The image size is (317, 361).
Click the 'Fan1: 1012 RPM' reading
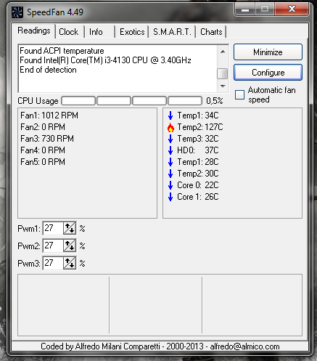coord(49,115)
